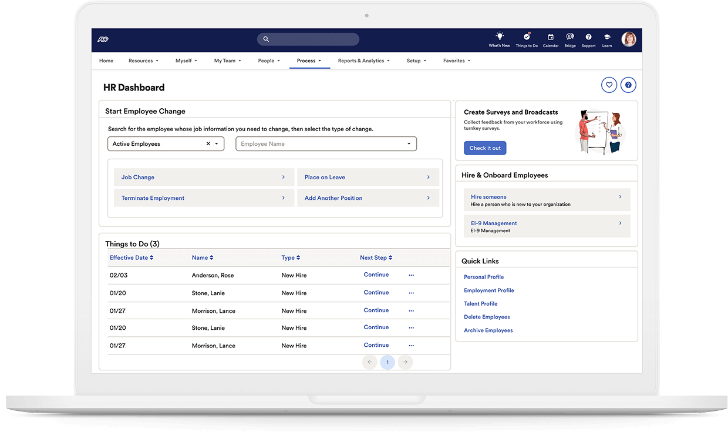The width and height of the screenshot is (728, 435).
Task: Open the Employment Profile quick link
Action: [x=489, y=290]
